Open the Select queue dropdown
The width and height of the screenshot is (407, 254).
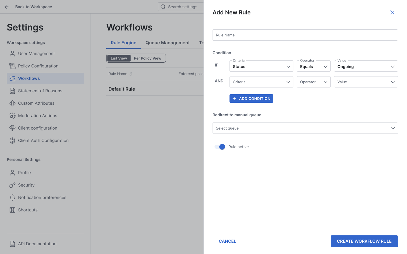click(x=305, y=128)
